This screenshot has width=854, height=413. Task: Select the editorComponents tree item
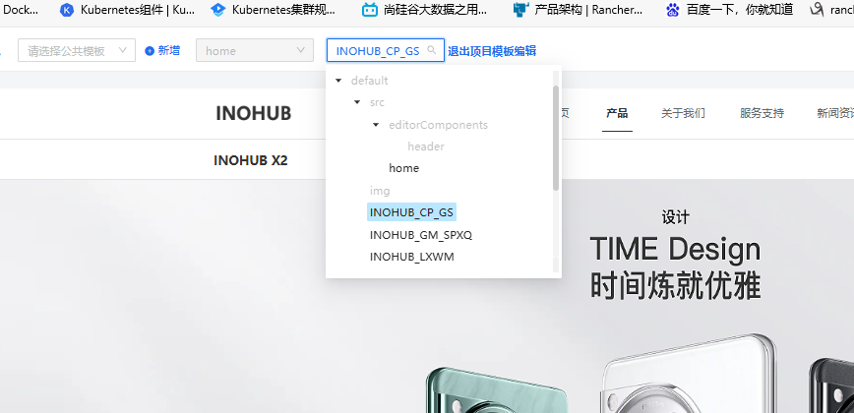[x=439, y=125]
